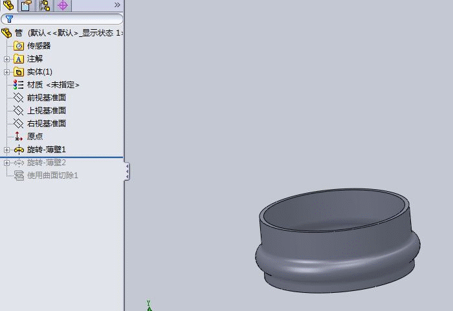This screenshot has width=453, height=311.
Task: Switch to the PropertyManager tab
Action: (x=27, y=5)
